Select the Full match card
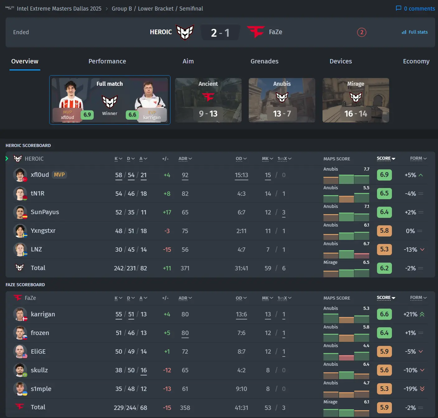Viewport: 438px width, 418px height. [x=110, y=100]
